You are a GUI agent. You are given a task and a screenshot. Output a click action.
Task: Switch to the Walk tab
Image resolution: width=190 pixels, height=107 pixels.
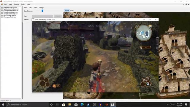(x=72, y=11)
